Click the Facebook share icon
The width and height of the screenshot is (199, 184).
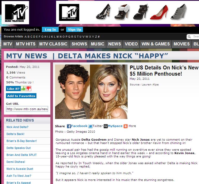[69, 126]
